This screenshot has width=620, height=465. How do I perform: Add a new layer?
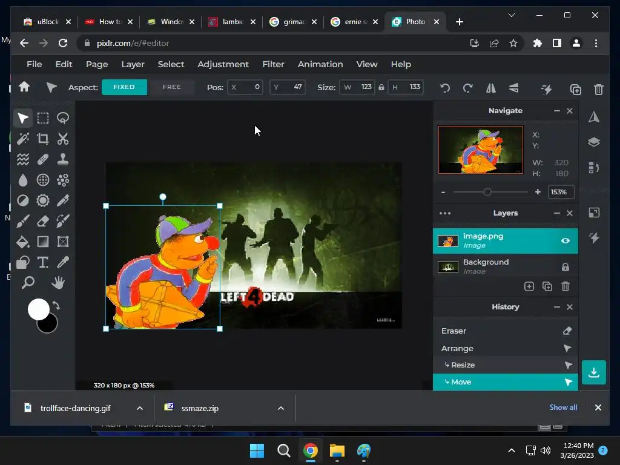(x=529, y=286)
